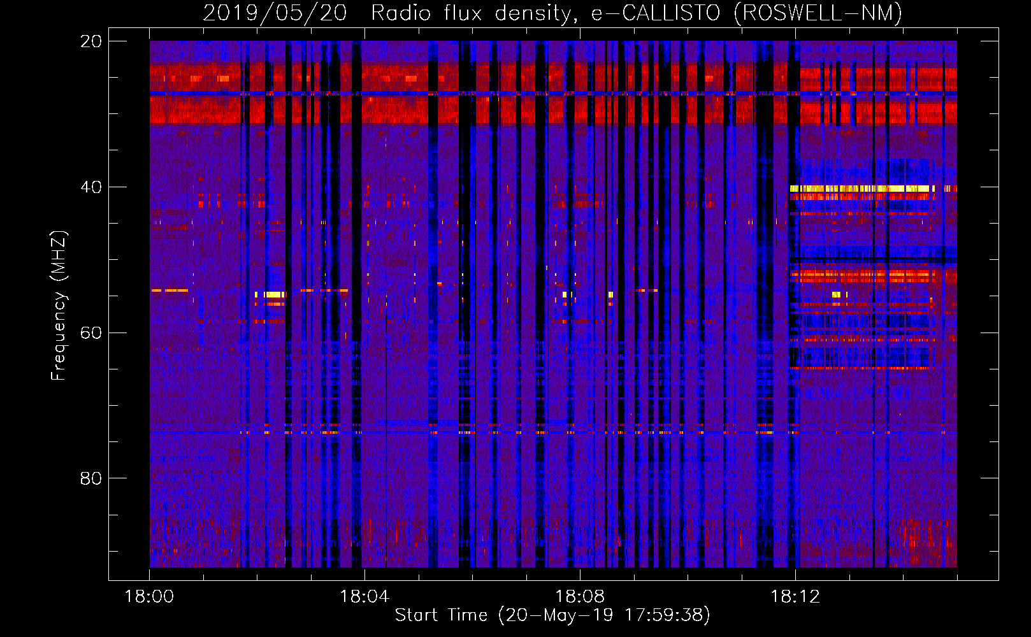Click the 40 frequency tick label
This screenshot has width=1031, height=637.
pyautogui.click(x=91, y=187)
